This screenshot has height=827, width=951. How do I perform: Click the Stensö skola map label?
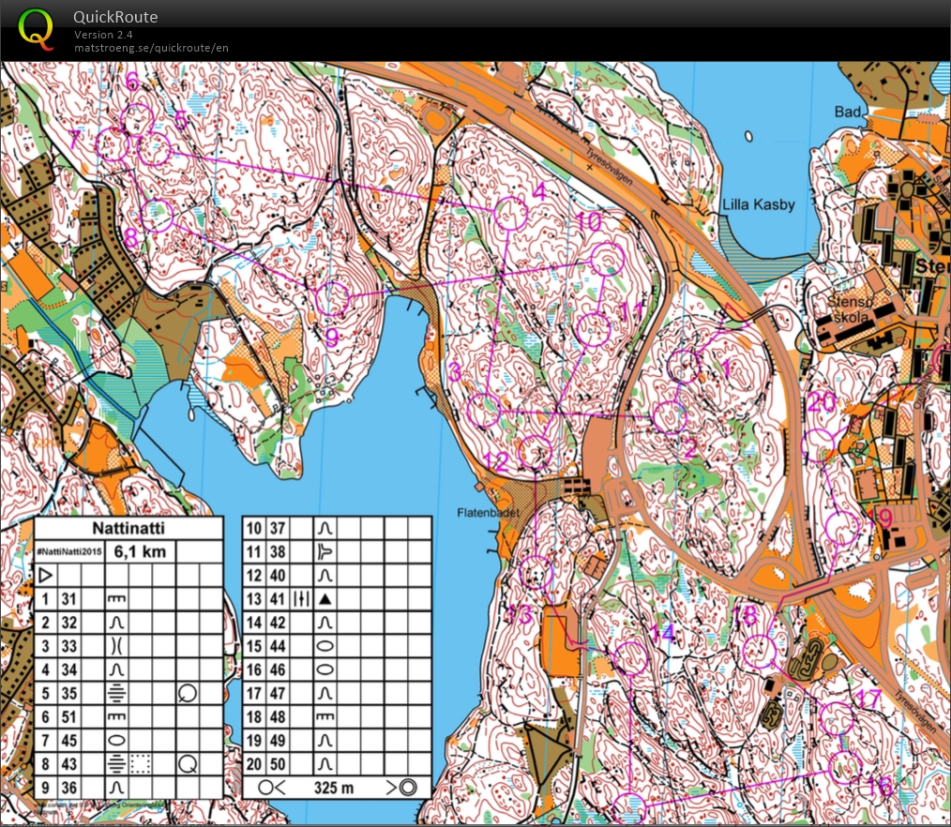pos(851,309)
